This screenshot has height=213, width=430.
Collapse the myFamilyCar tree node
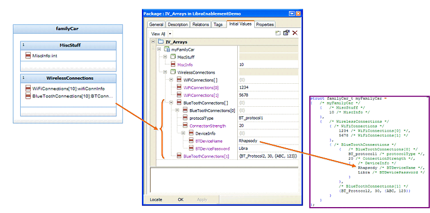[x=159, y=50]
